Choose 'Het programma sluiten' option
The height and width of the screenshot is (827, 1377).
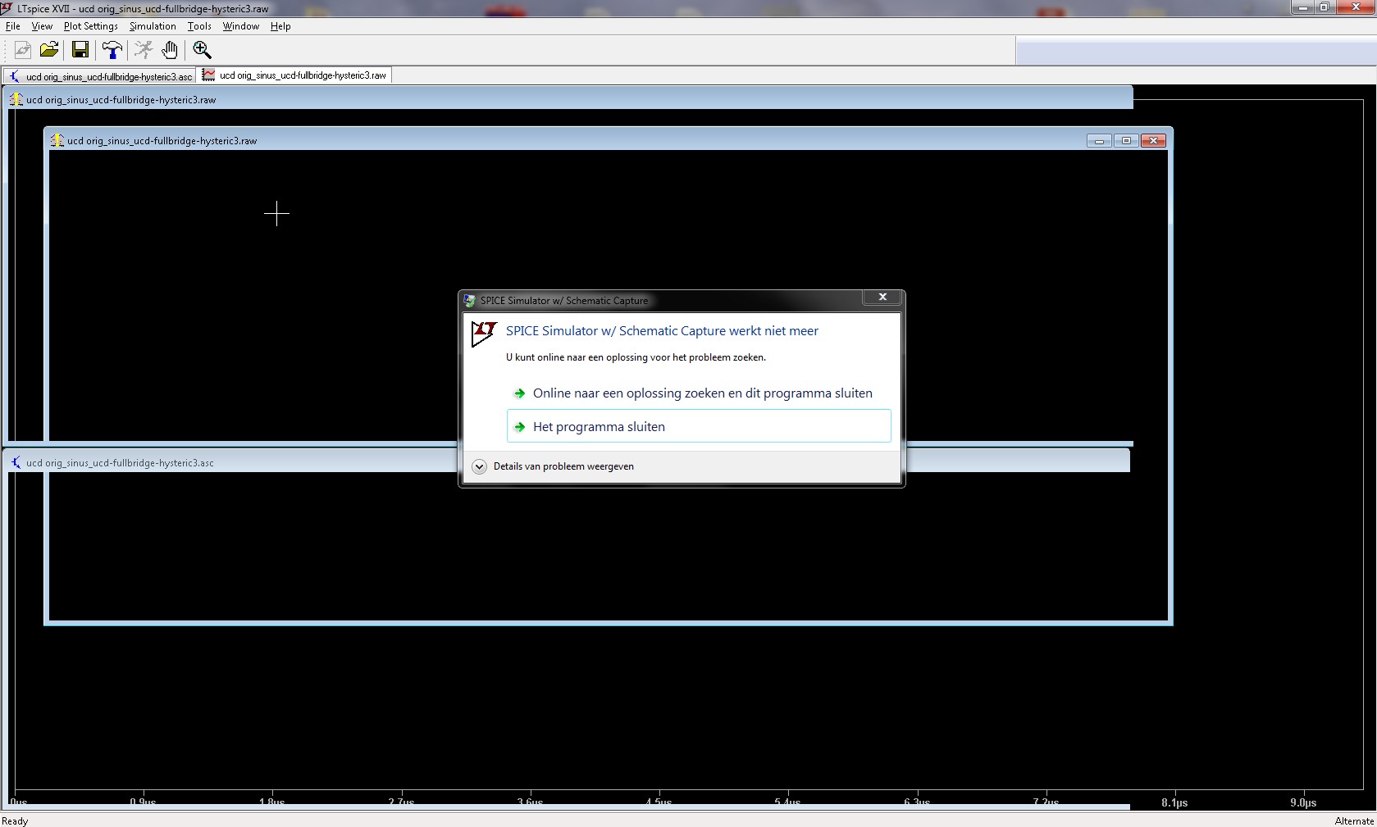[699, 426]
